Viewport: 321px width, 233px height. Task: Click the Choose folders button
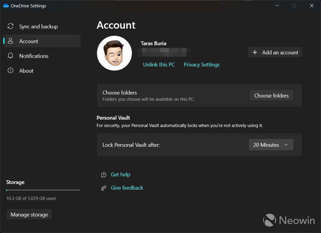(271, 95)
